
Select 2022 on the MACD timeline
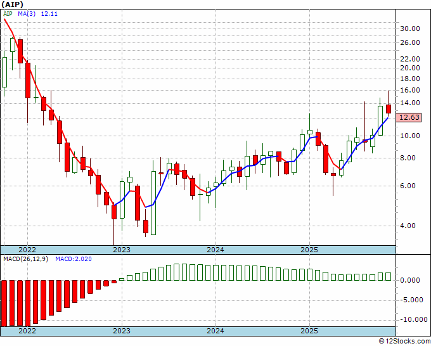tap(27, 331)
